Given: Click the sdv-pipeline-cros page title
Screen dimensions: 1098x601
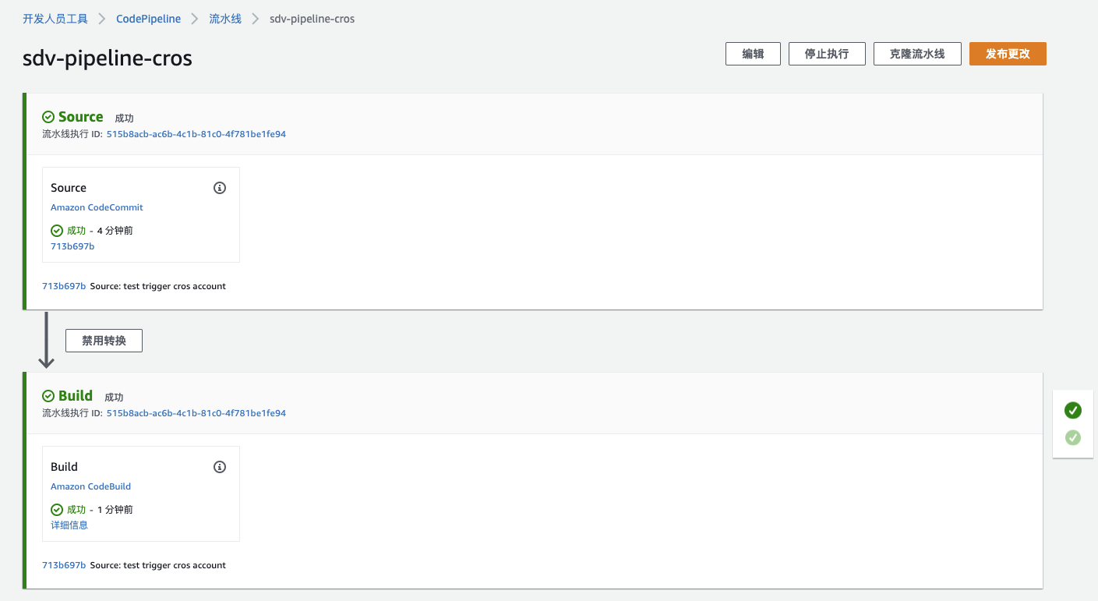Looking at the screenshot, I should (108, 58).
